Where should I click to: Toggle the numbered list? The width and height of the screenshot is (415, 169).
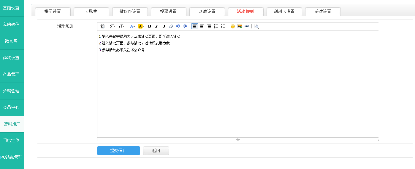(216, 26)
